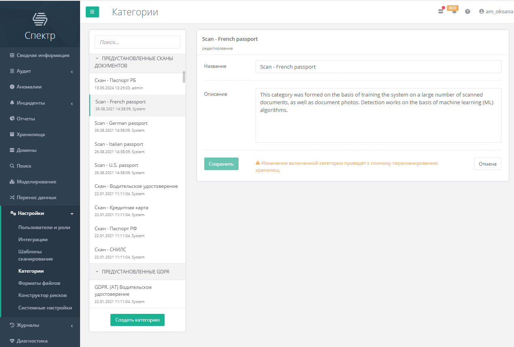This screenshot has width=514, height=347.
Task: Click the category list scrollbar
Action: 184,77
